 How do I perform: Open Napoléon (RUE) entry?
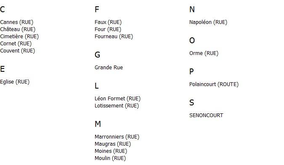(x=208, y=22)
